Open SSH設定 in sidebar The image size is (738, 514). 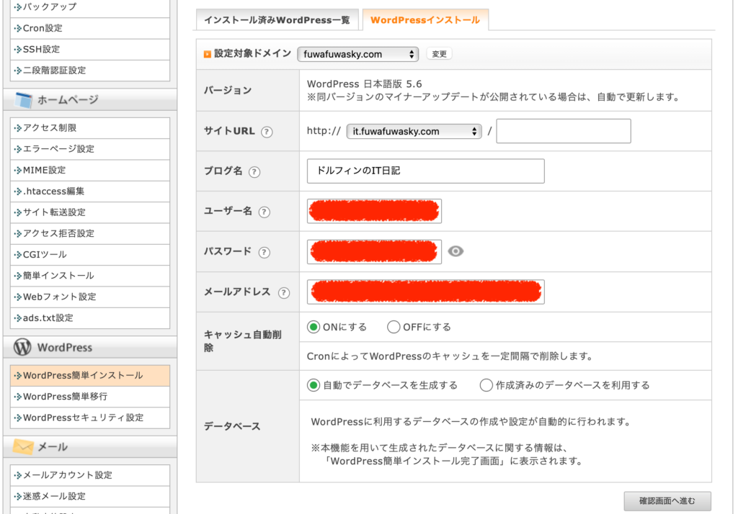(x=90, y=50)
